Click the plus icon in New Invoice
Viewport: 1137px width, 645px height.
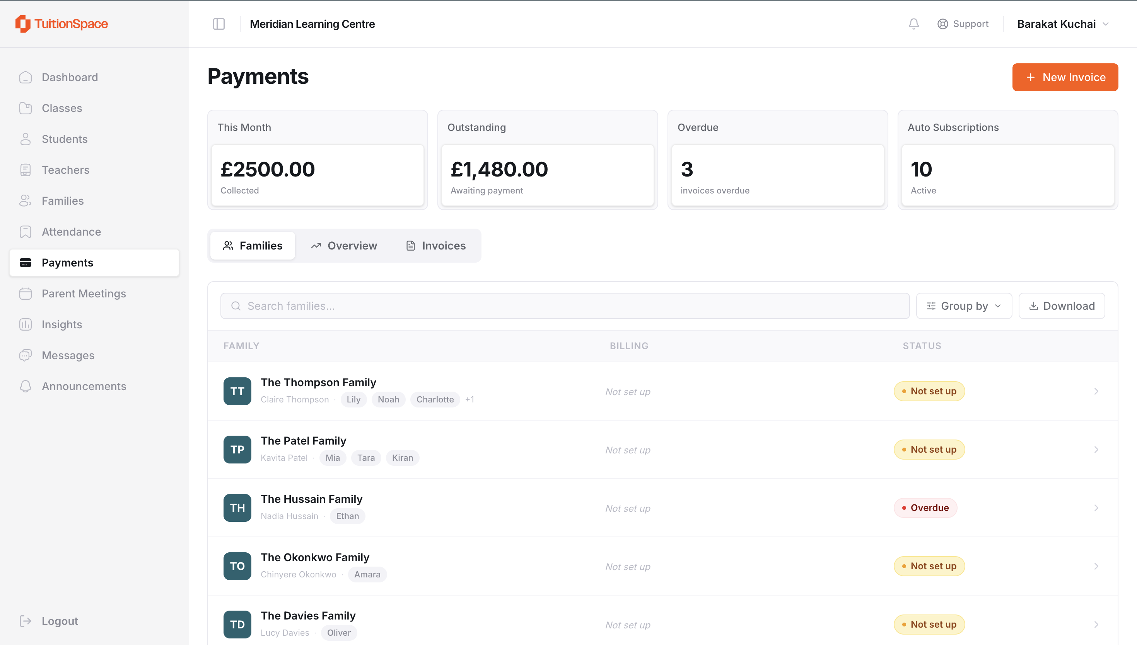1031,78
